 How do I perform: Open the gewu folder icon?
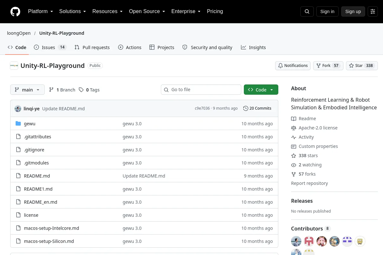[18, 124]
